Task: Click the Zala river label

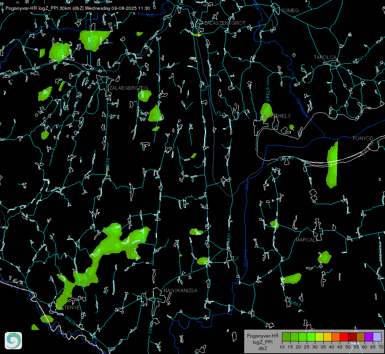Action: point(247,185)
